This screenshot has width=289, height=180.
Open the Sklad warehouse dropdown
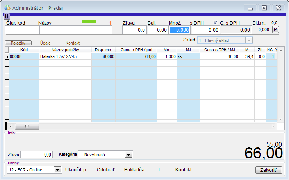tap(248, 40)
